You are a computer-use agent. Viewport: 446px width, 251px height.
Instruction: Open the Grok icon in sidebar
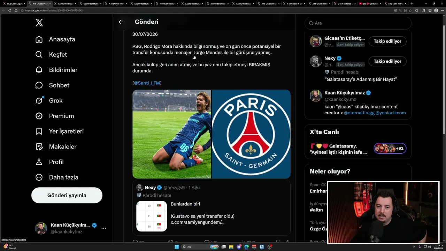pyautogui.click(x=39, y=101)
